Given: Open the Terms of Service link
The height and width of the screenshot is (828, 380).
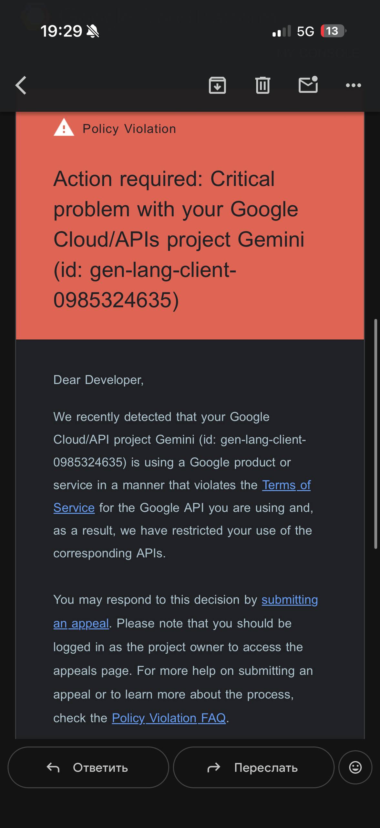Looking at the screenshot, I should pyautogui.click(x=286, y=485).
